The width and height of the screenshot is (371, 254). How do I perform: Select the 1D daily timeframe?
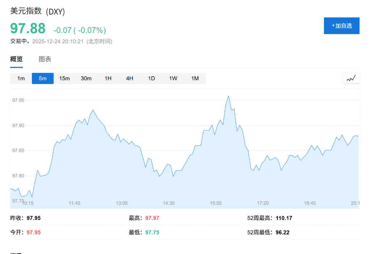[x=151, y=78]
